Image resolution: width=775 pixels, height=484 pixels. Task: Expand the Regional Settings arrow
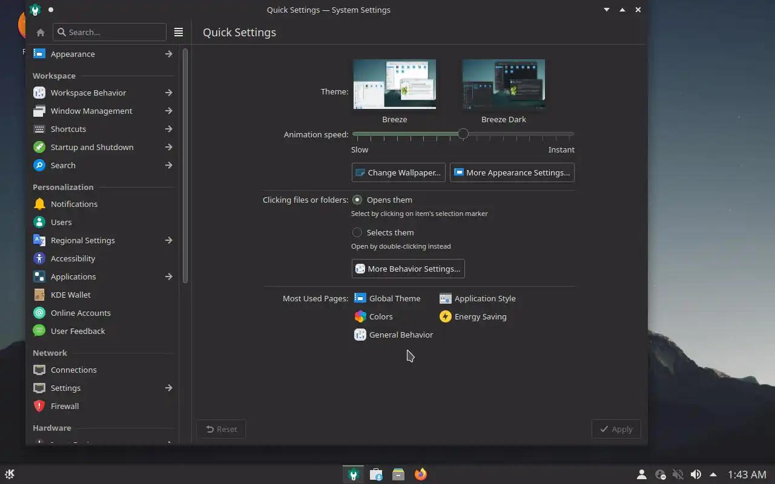click(169, 240)
